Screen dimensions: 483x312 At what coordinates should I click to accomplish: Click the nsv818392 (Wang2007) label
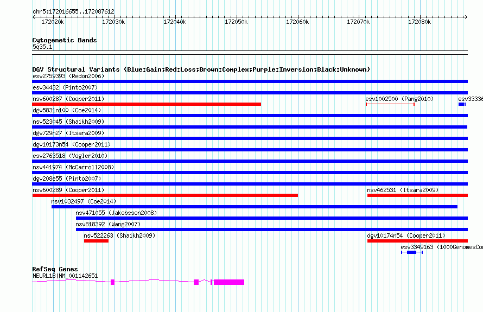coord(108,224)
